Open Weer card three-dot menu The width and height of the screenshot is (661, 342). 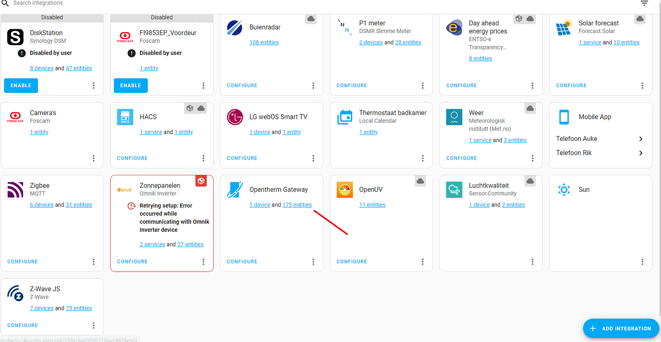532,158
